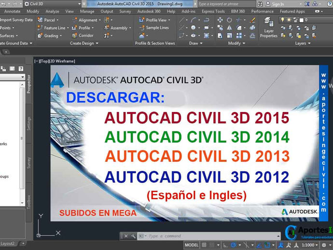This screenshot has height=250, width=333.
Task: Toggle annotation visibility icon in status bar
Action: 281,245
